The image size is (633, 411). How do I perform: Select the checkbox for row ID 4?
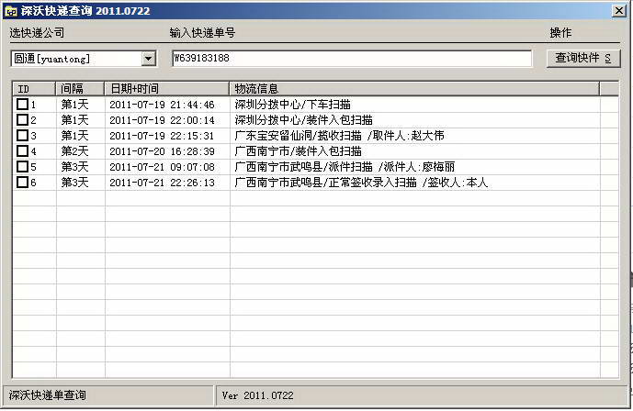coord(23,151)
